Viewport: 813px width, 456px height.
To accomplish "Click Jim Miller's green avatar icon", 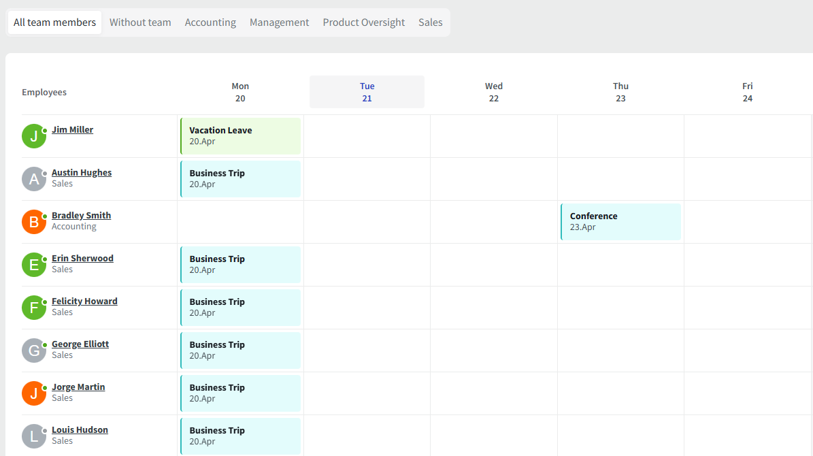I will tap(34, 136).
